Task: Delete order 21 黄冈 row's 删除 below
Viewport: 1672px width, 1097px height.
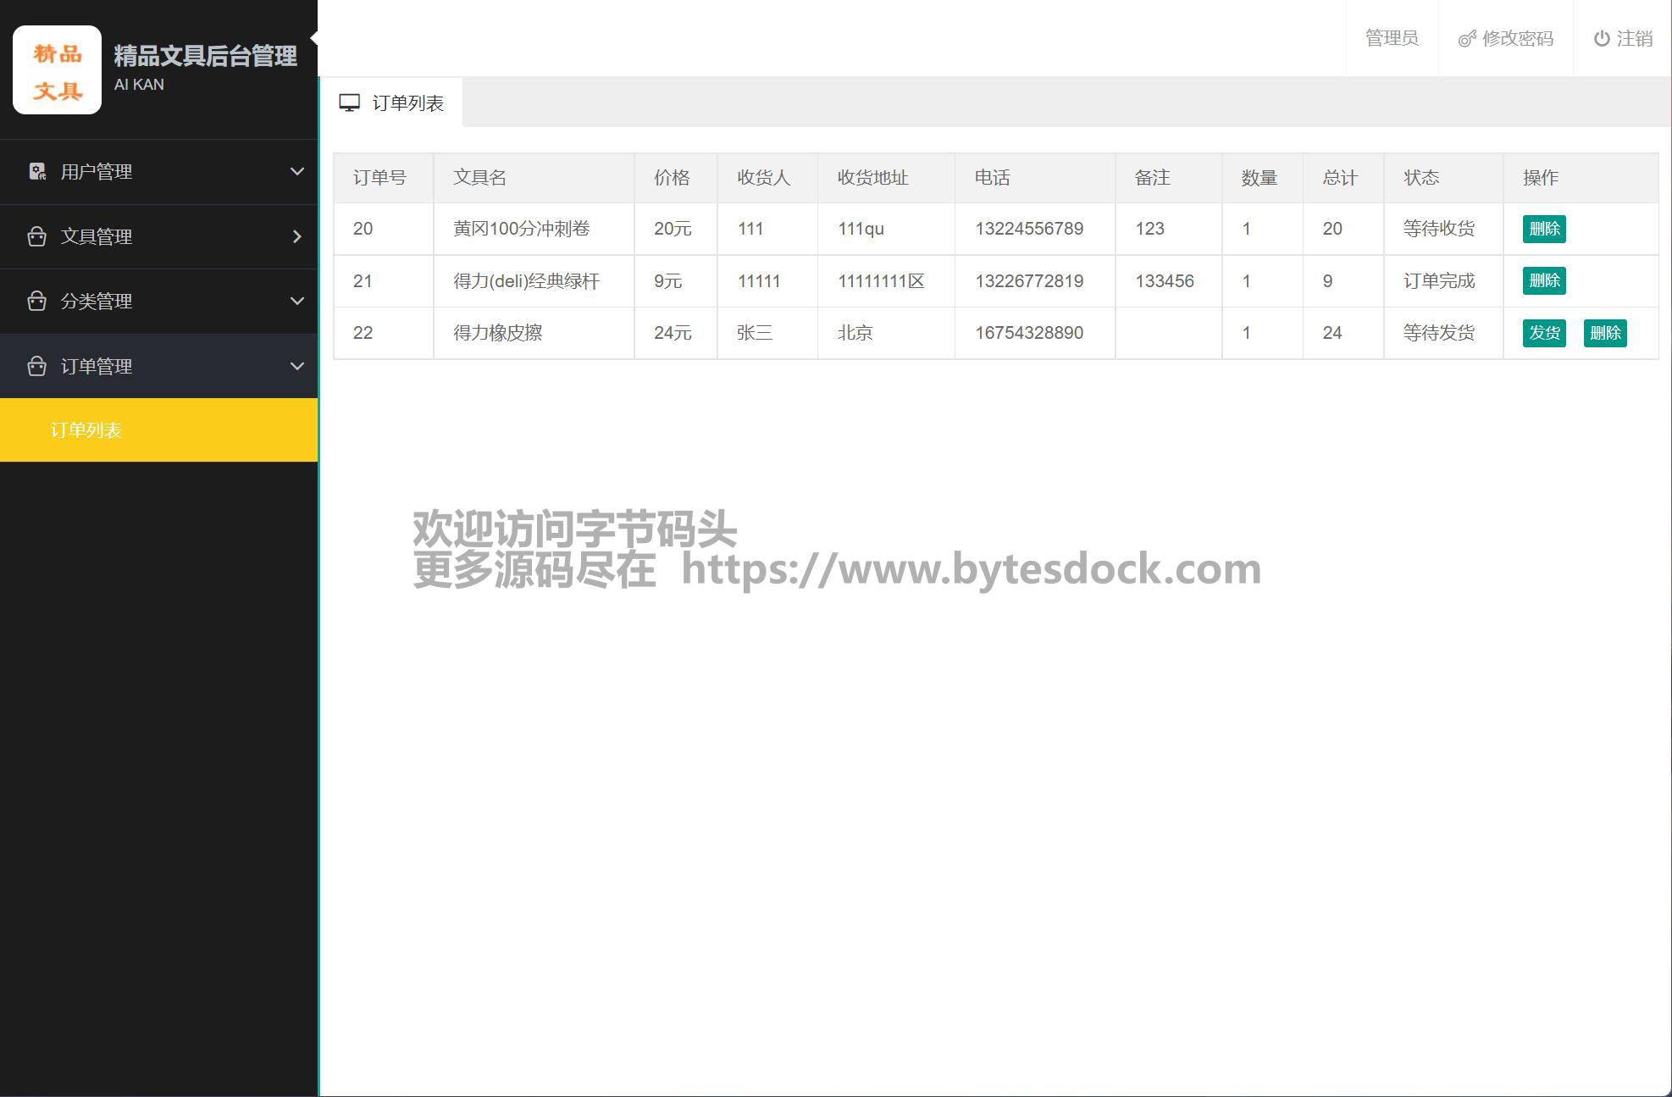Action: [1543, 281]
